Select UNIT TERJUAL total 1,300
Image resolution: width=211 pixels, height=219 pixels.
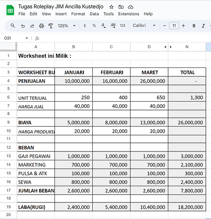[187, 97]
